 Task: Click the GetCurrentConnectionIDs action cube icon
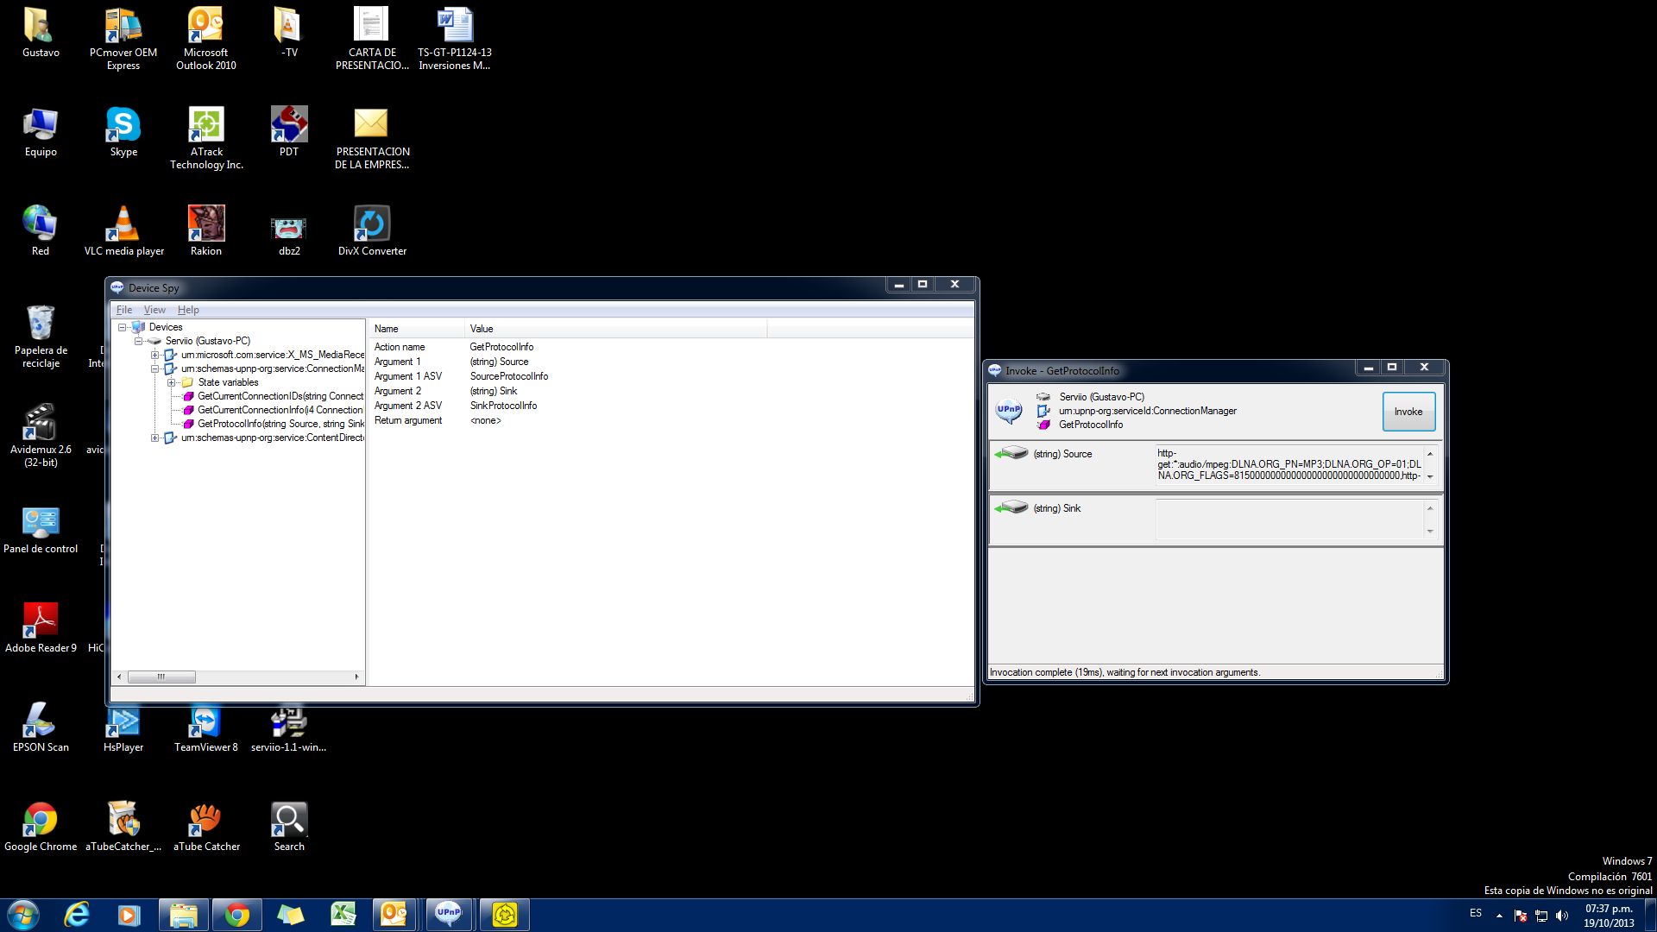pos(189,396)
